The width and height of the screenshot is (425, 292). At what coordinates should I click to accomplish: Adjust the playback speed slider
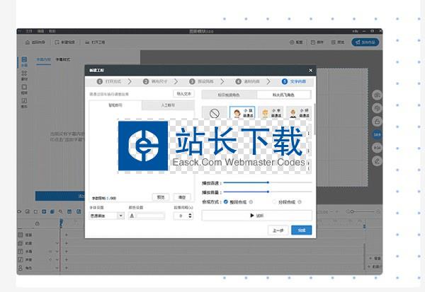click(268, 182)
